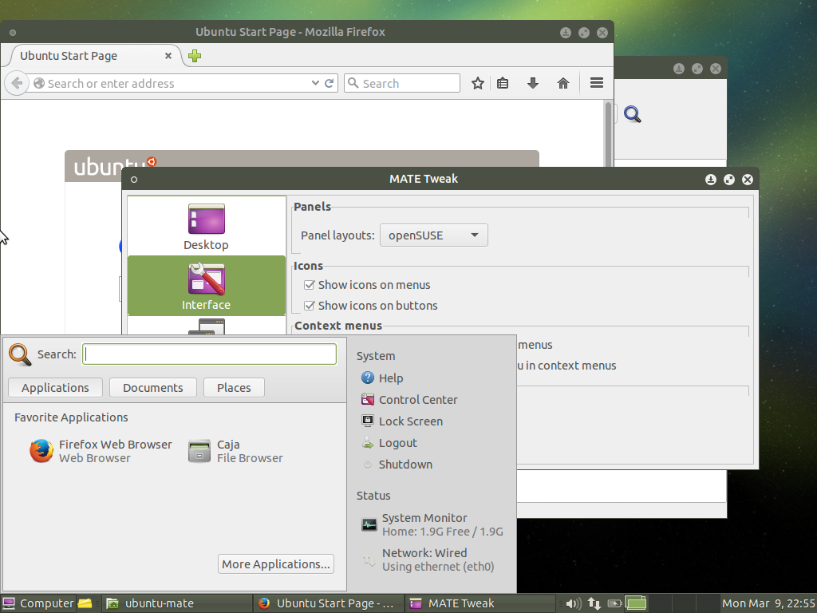The image size is (817, 613).
Task: Choose Shutdown in System menu
Action: click(397, 465)
